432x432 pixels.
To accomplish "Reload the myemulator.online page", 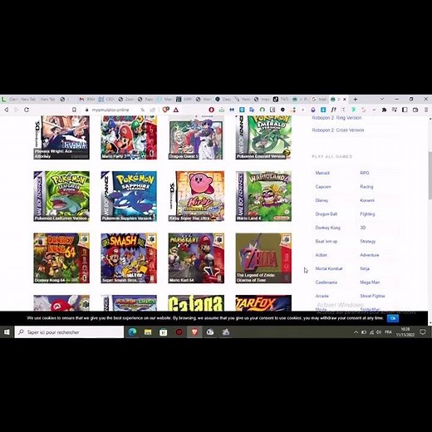I will (x=27, y=110).
